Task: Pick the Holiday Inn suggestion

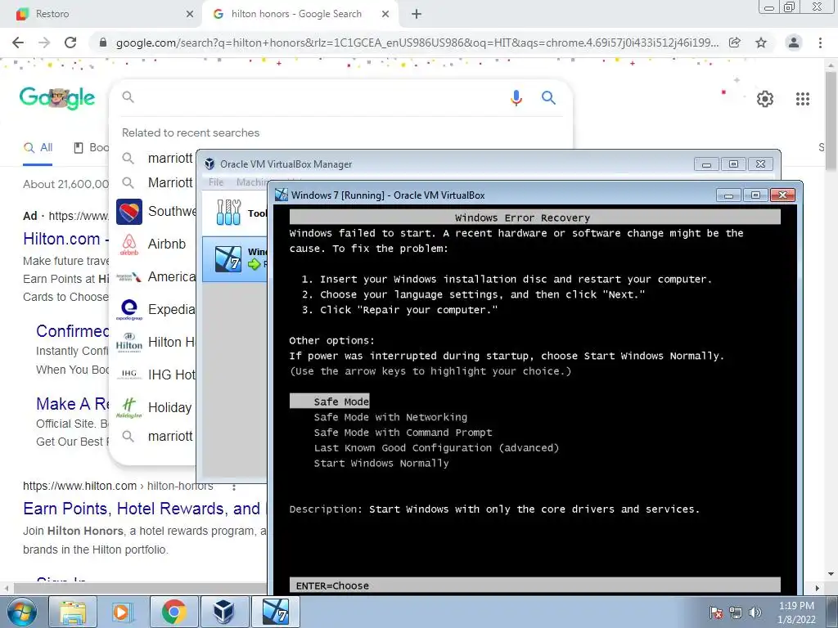Action: click(156, 407)
